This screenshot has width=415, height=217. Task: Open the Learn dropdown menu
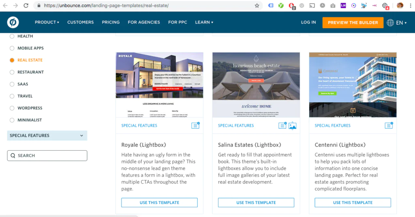204,22
